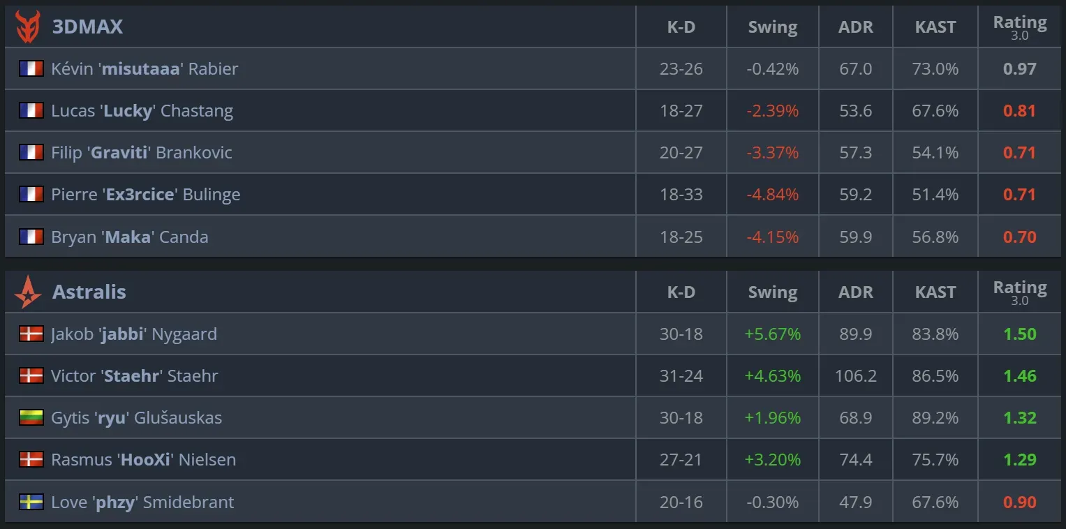Screen dimensions: 1066x529
Task: Click the Danish flag beside jabbi
Action: (31, 334)
